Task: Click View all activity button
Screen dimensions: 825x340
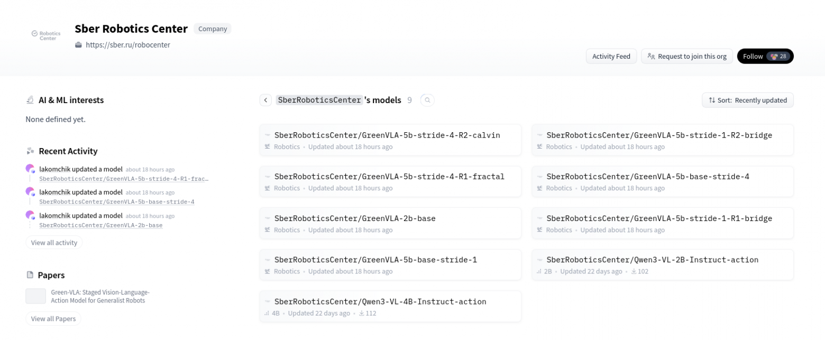Action: tap(54, 243)
